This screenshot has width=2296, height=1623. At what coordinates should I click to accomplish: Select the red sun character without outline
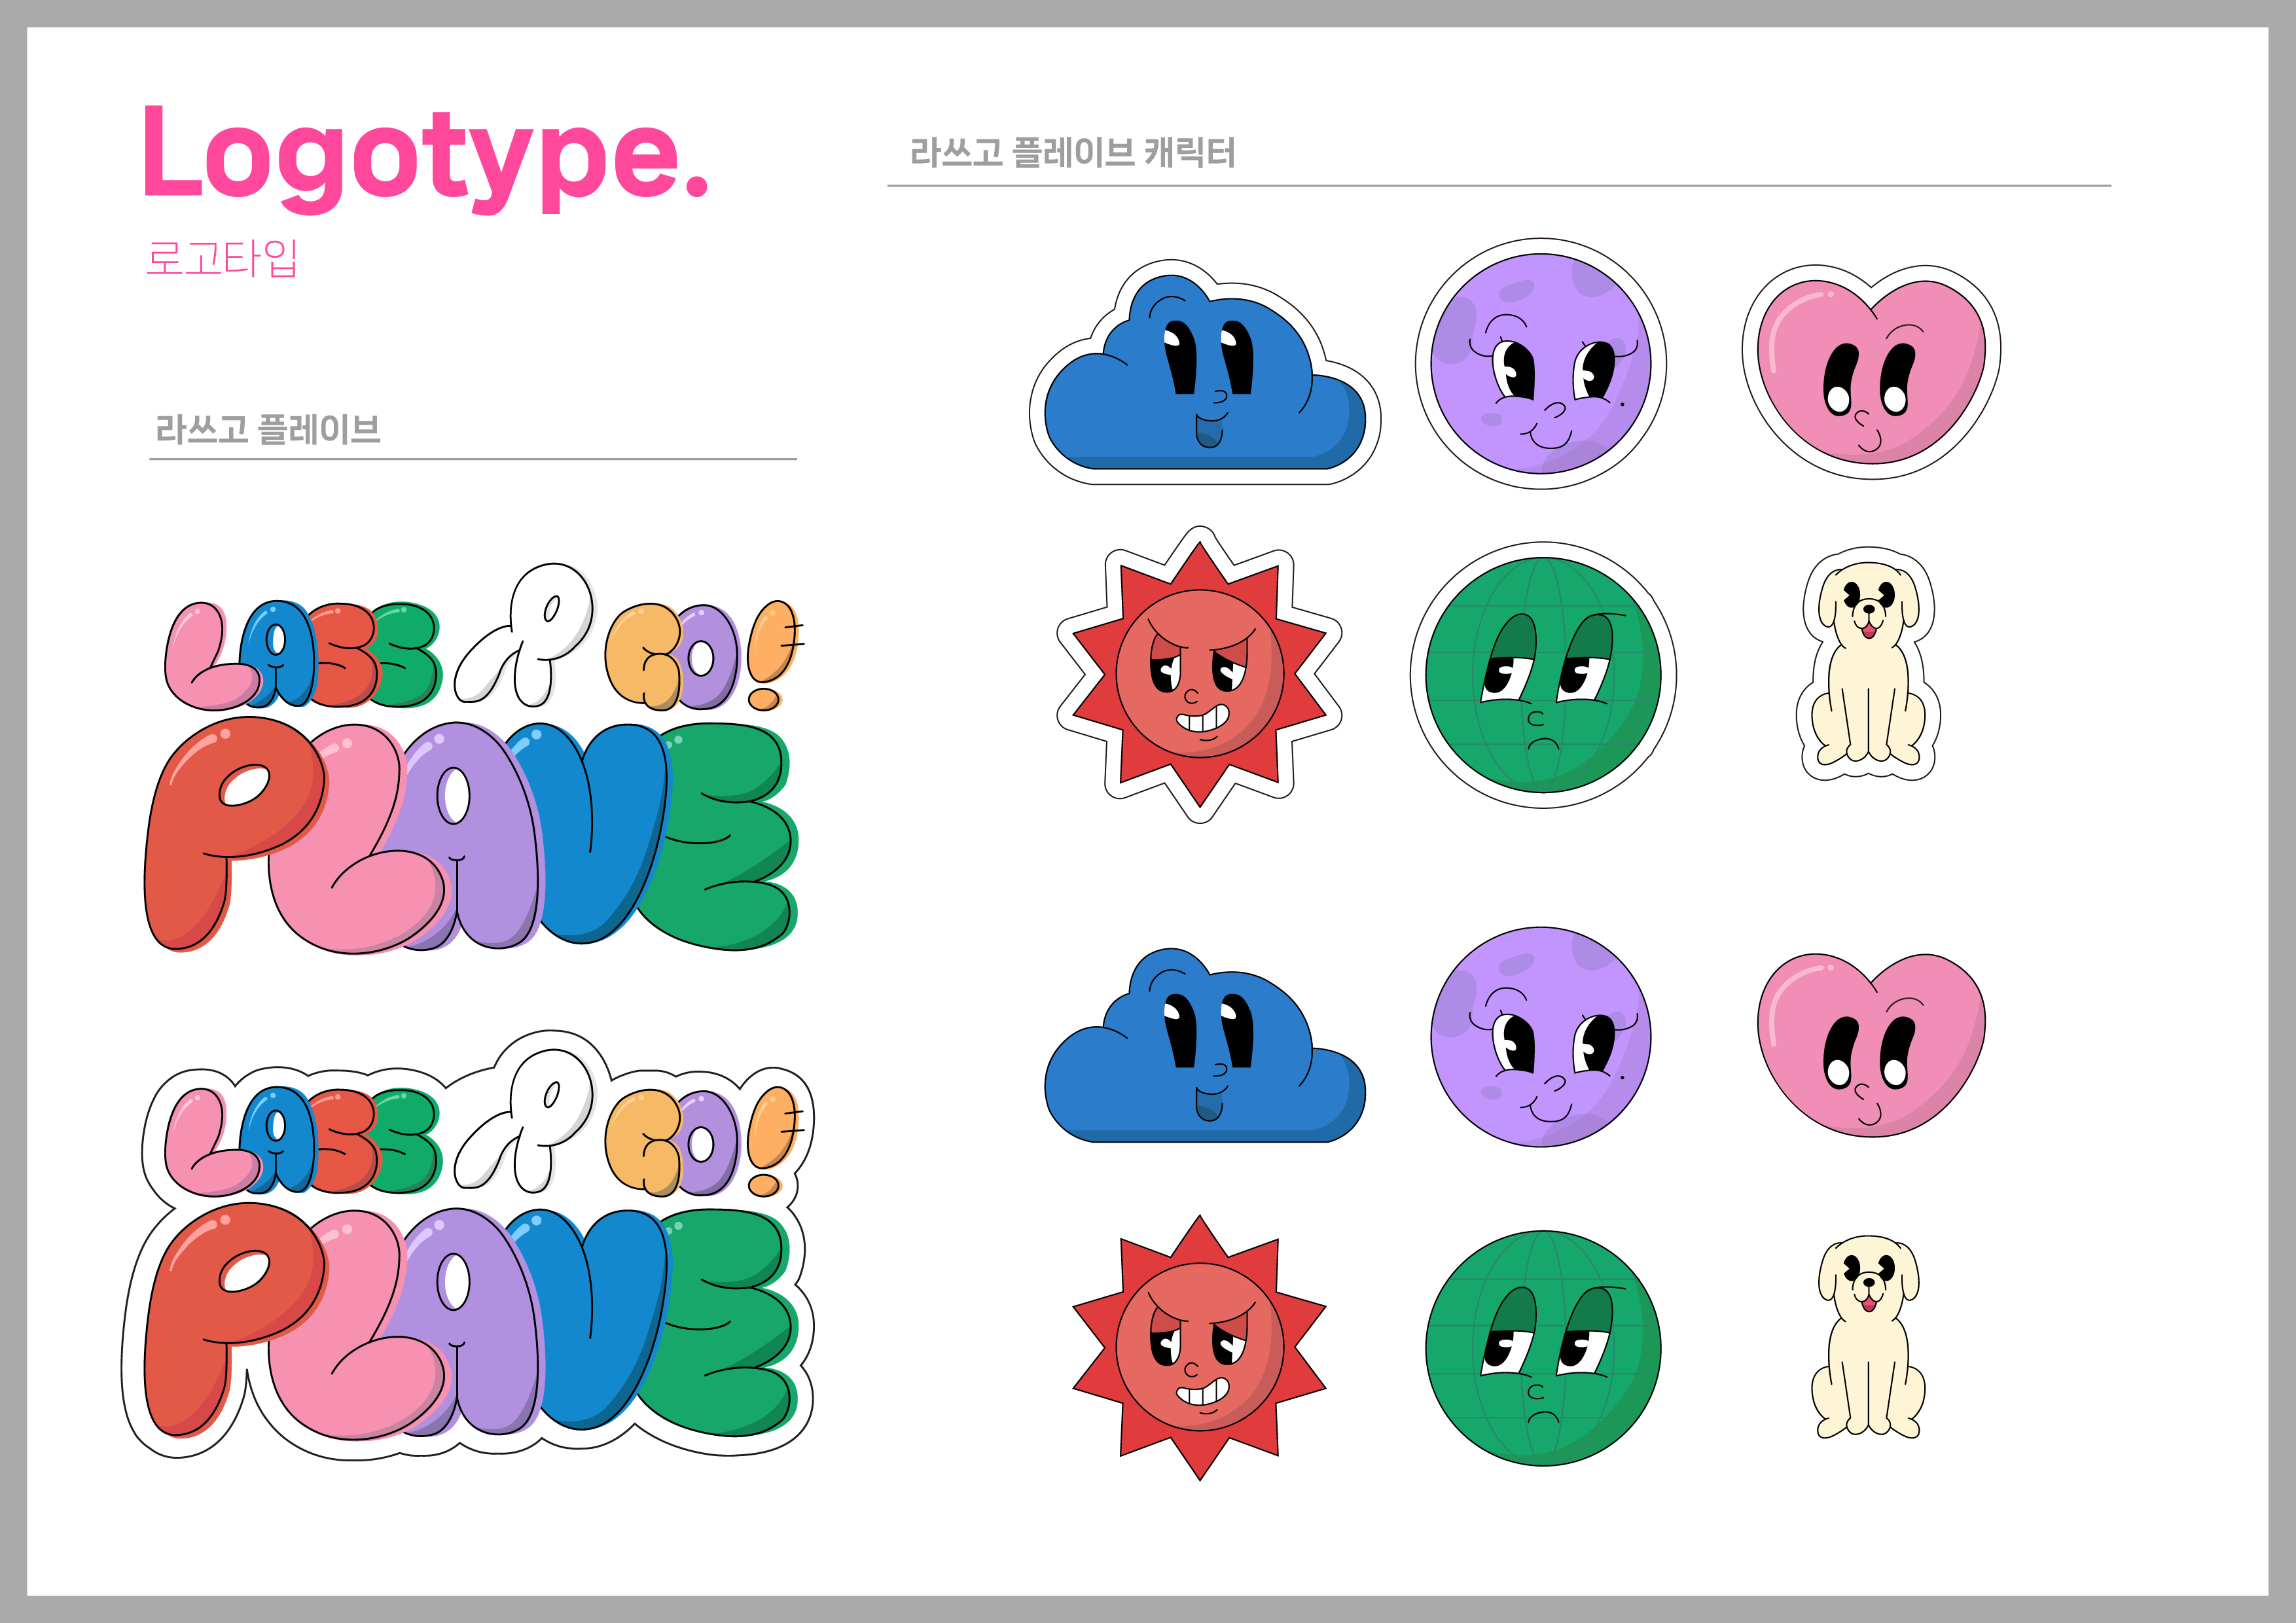tap(1199, 1347)
